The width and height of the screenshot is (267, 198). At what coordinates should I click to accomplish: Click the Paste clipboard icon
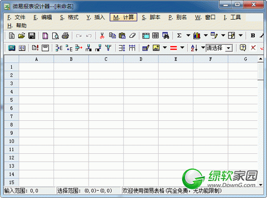[x=122, y=36]
